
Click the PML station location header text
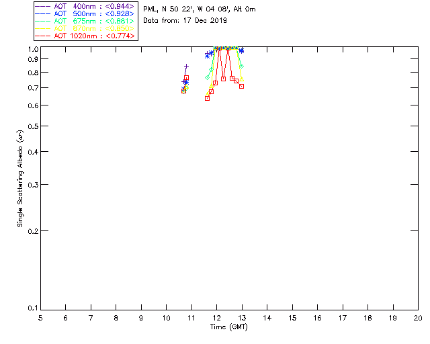click(x=200, y=9)
